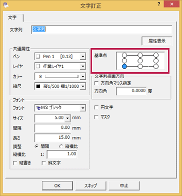
Task: Enable the マスク checkbox
Action: [x=96, y=117]
